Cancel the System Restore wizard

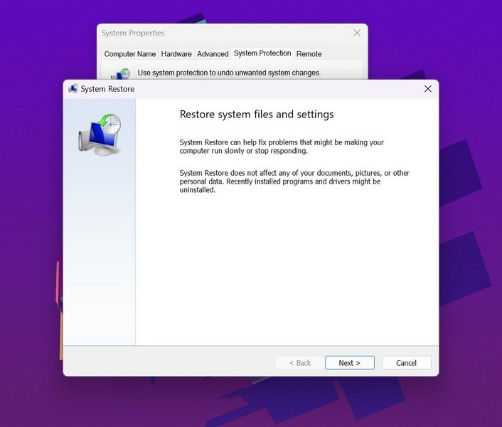click(406, 363)
